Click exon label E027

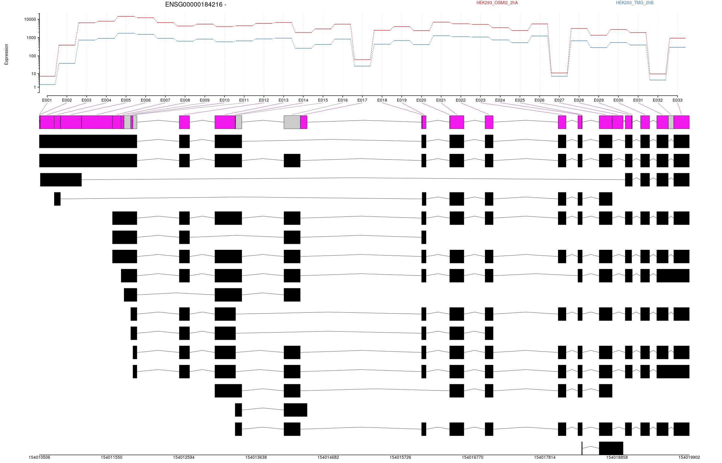(559, 100)
